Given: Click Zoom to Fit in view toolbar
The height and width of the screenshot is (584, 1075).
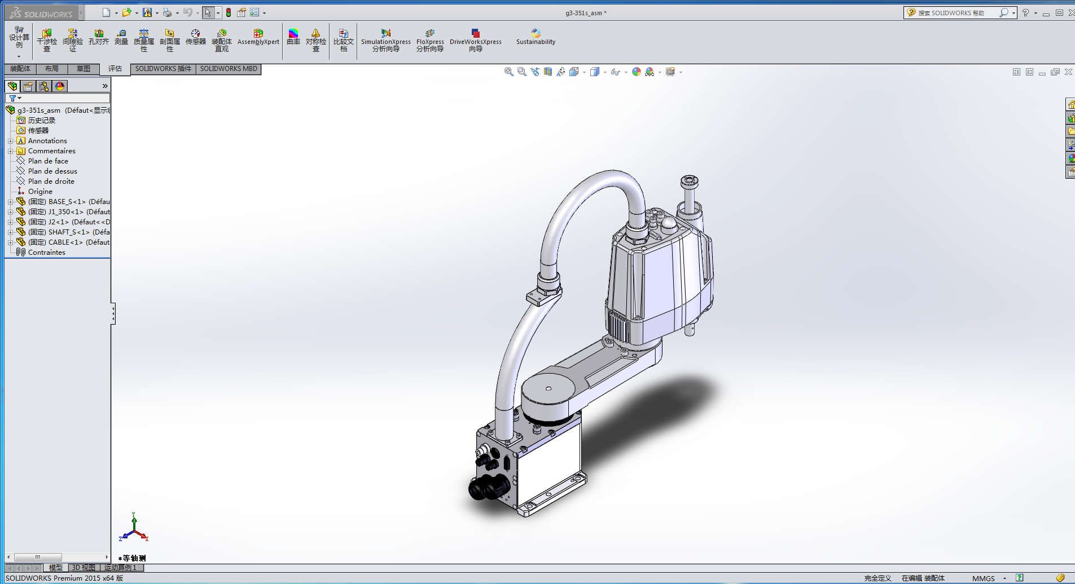Looking at the screenshot, I should click(508, 72).
